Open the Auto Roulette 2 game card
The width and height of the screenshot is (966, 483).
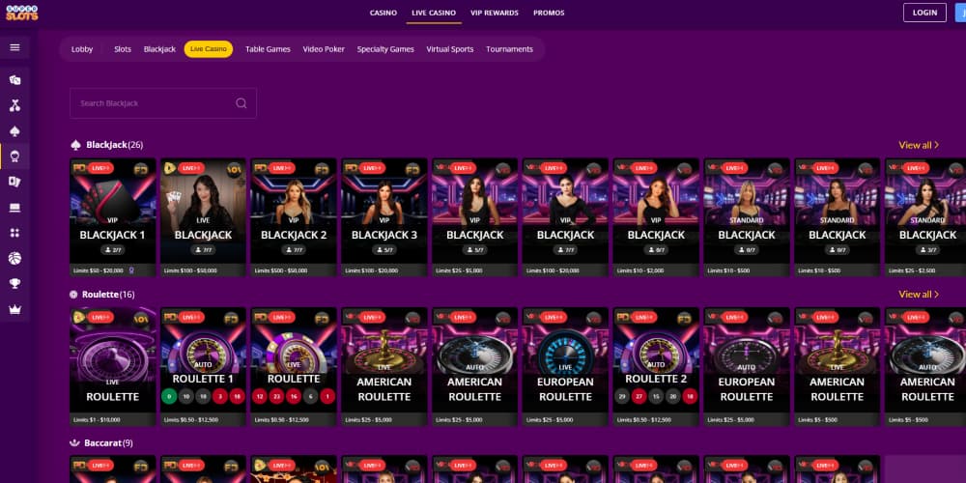point(656,366)
